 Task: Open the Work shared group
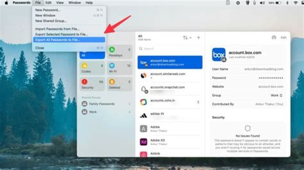[106, 112]
